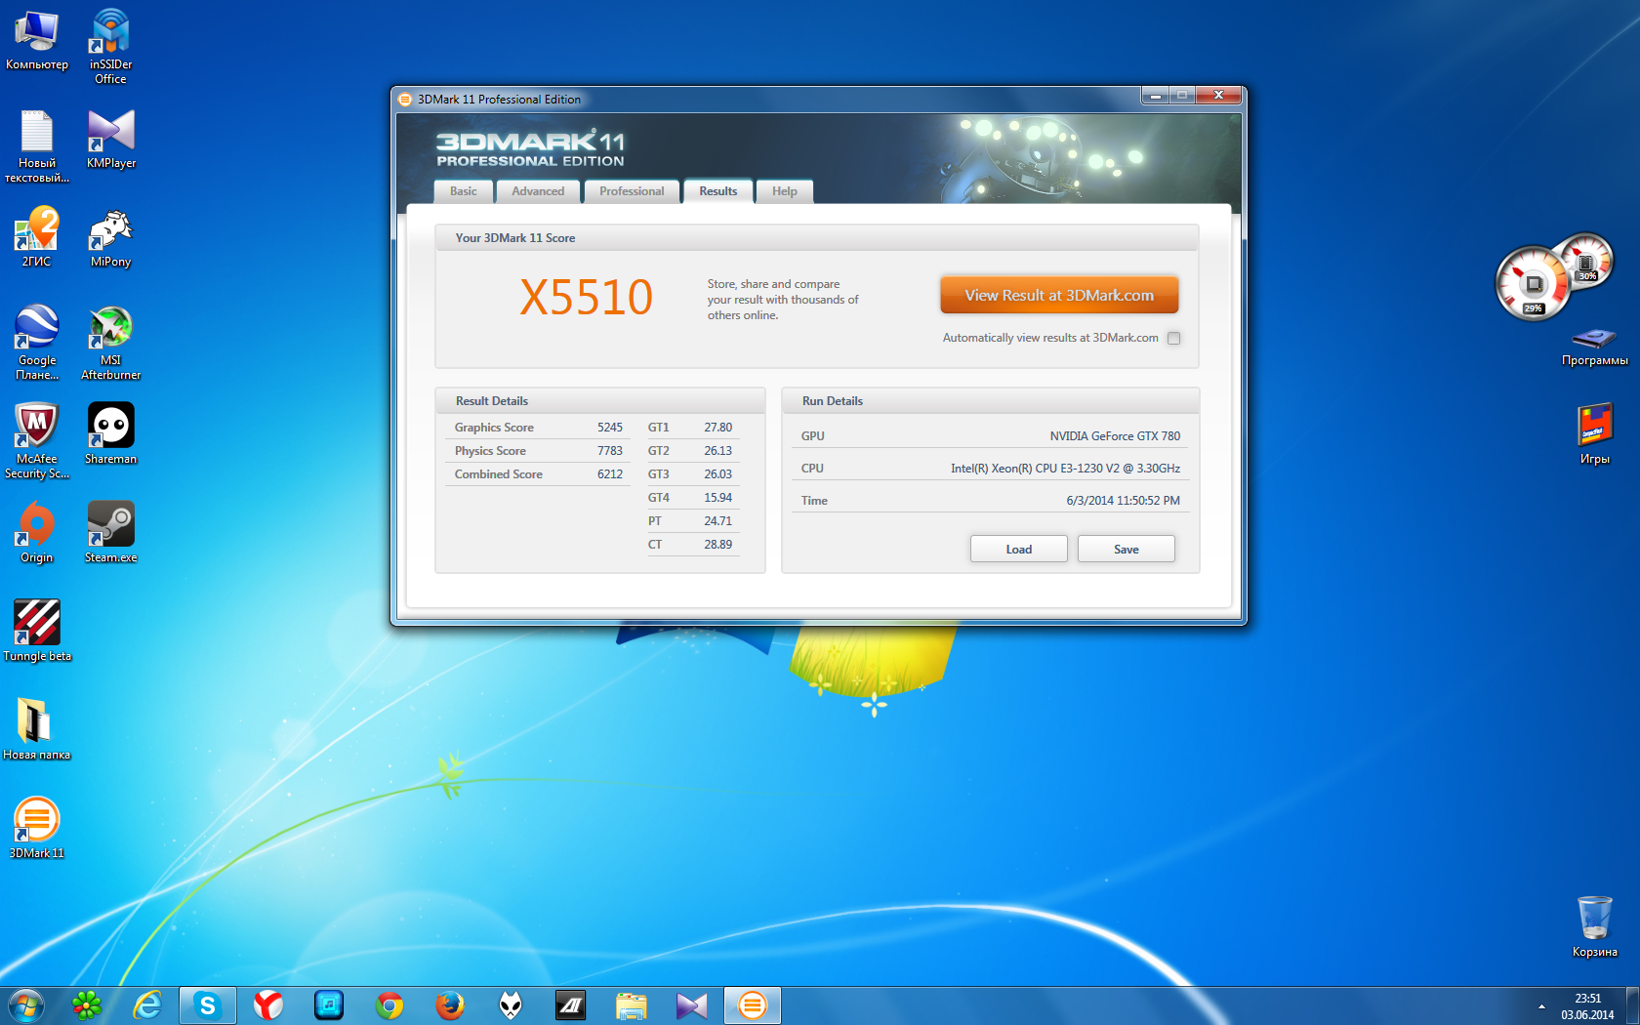Image resolution: width=1640 pixels, height=1025 pixels.
Task: Open the Advanced tab
Action: coord(538,191)
